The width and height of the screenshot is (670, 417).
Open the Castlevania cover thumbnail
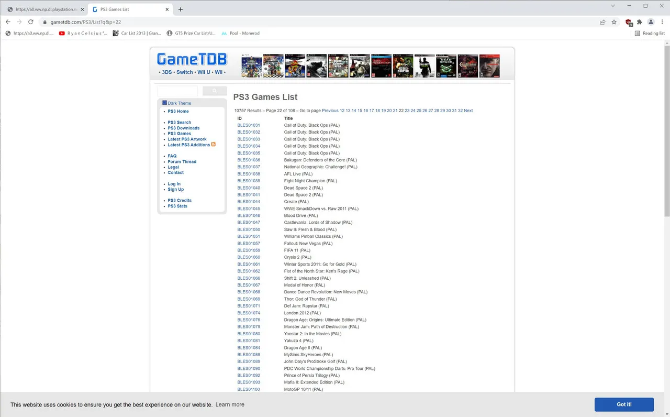click(468, 66)
